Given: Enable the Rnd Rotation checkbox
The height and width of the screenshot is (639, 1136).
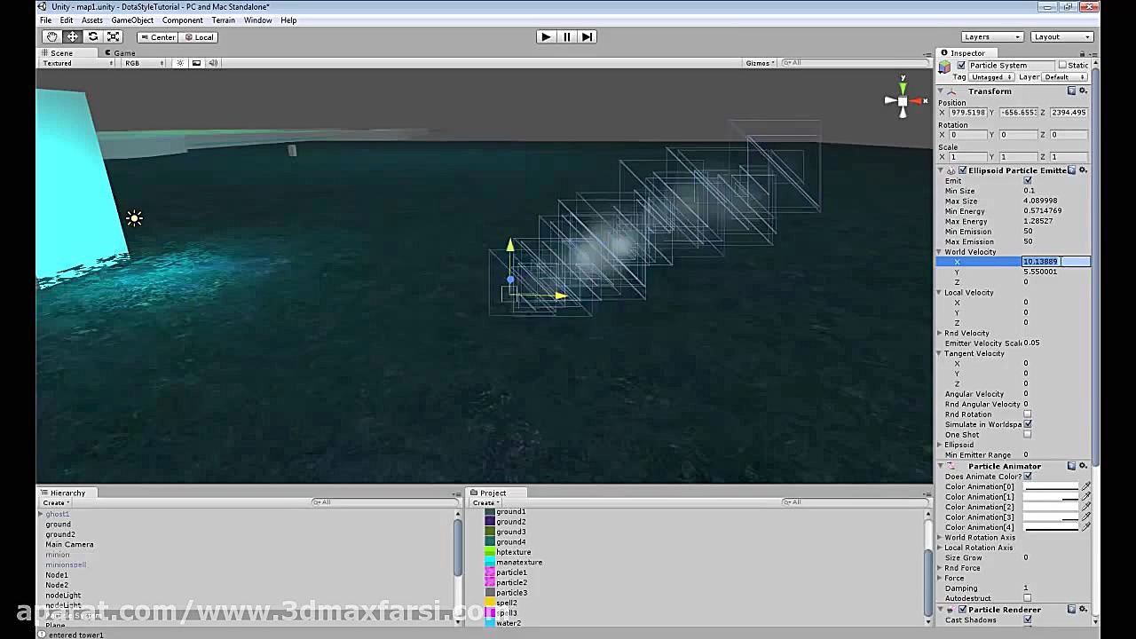Looking at the screenshot, I should pos(1028,414).
